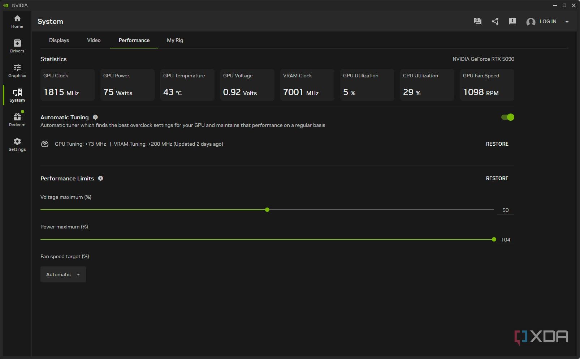580x359 pixels.
Task: Switch to the Displays tab
Action: [59, 40]
